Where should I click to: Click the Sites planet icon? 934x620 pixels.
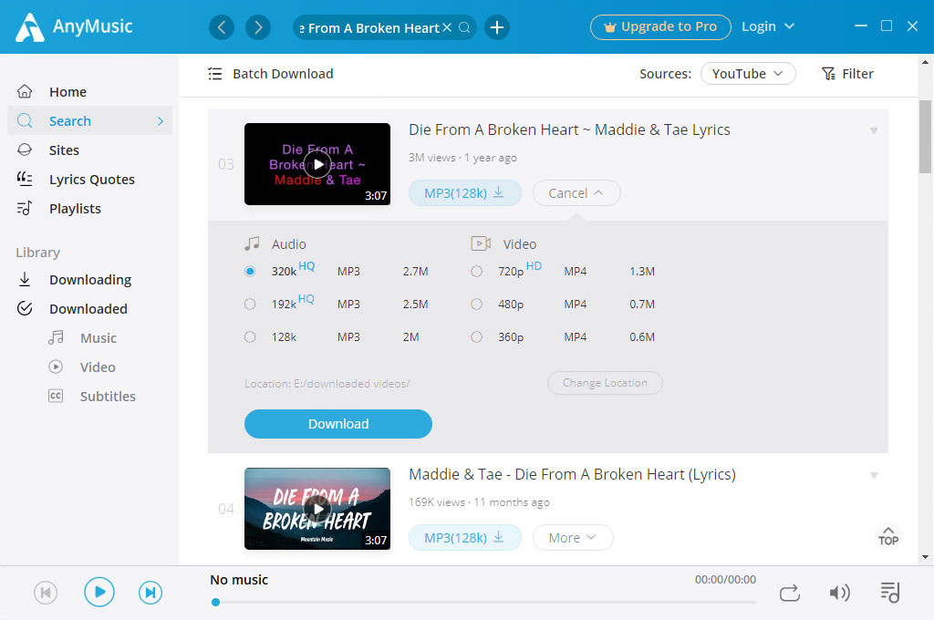pyautogui.click(x=25, y=150)
